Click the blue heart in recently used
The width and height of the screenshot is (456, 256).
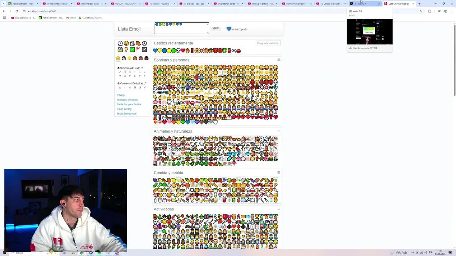(x=155, y=51)
